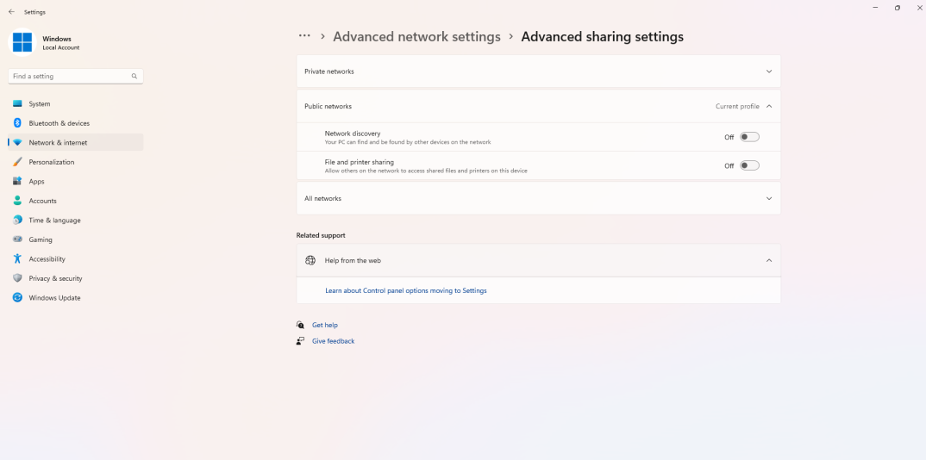Image resolution: width=926 pixels, height=460 pixels.
Task: Click the Public networks header label
Action: pos(328,106)
